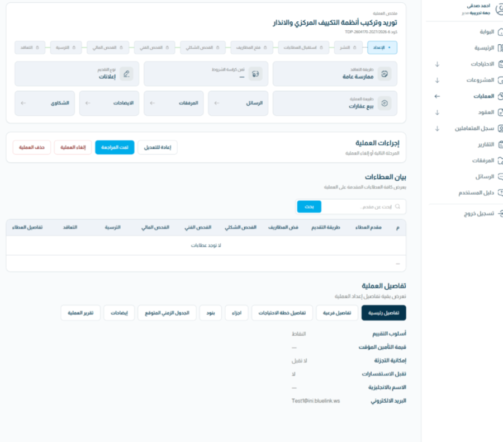Click the الاحتياجات icon in the sidebar

[x=500, y=64]
